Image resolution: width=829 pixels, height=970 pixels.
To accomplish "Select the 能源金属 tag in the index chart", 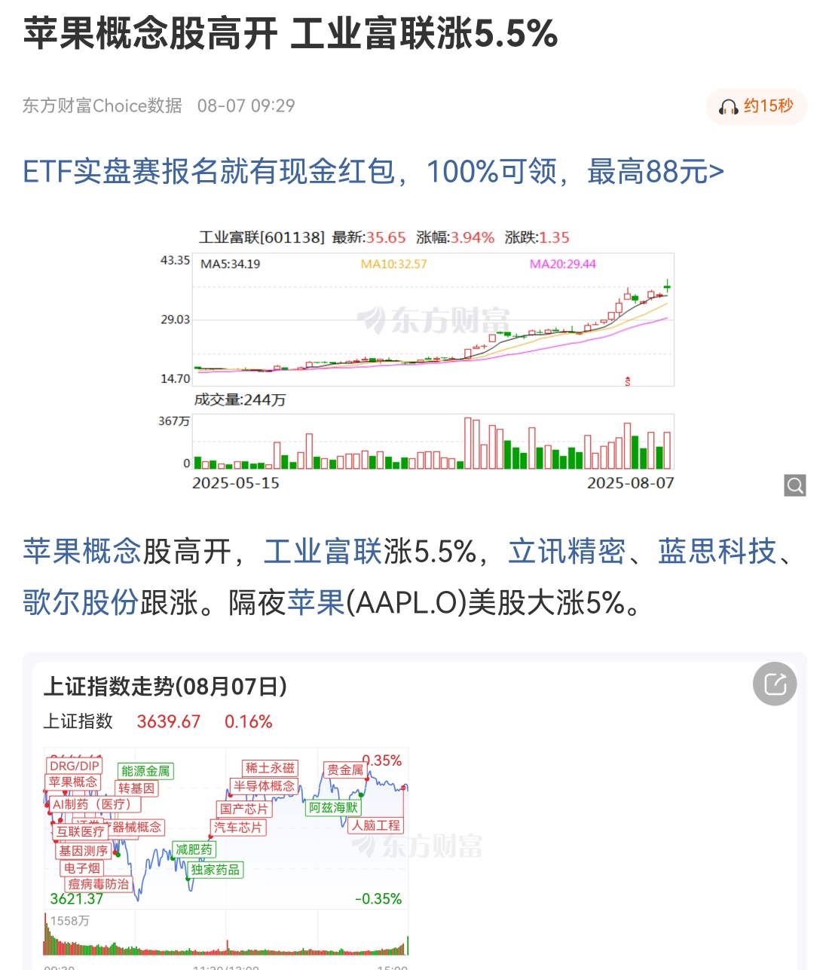I will [145, 771].
